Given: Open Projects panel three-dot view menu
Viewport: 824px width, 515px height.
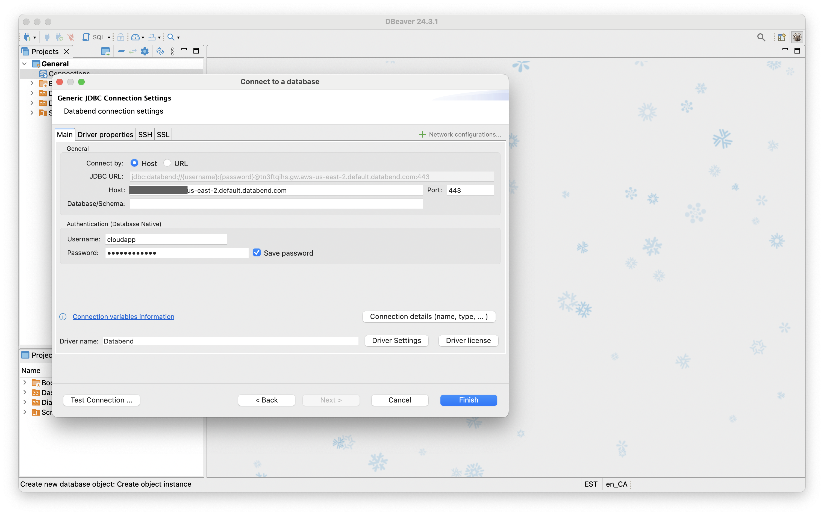Looking at the screenshot, I should 172,51.
